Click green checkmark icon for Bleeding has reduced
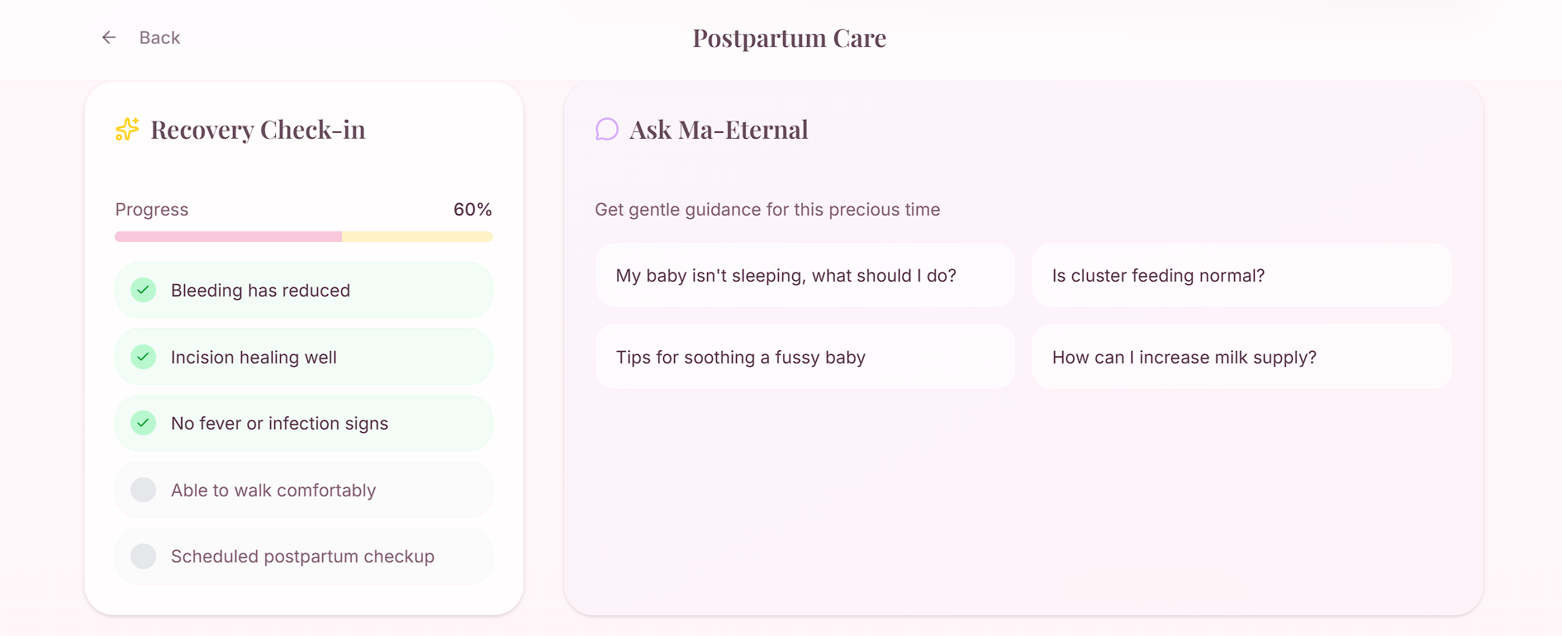Viewport: 1562px width, 636px height. click(144, 290)
